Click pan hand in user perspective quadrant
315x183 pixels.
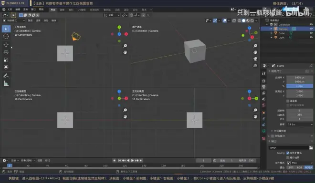255,52
